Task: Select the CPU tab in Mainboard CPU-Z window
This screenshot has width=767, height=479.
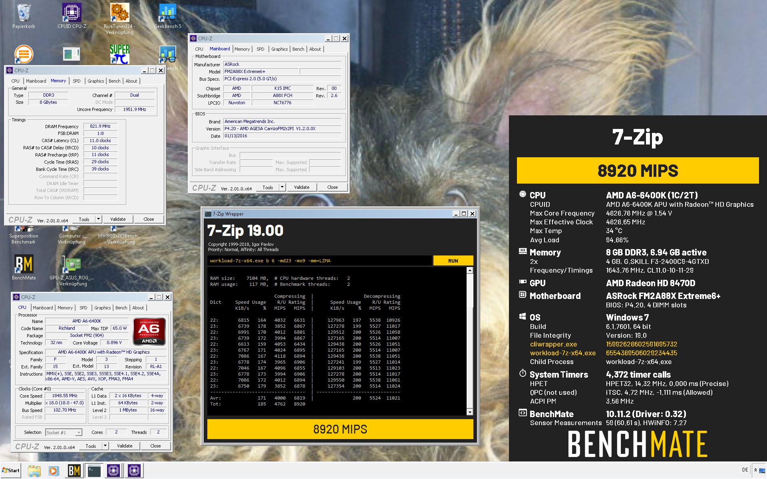Action: point(199,49)
